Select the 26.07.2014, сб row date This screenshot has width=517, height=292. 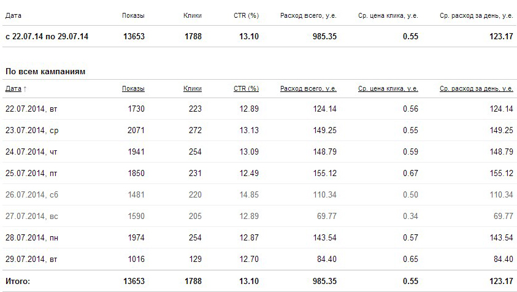coord(32,194)
